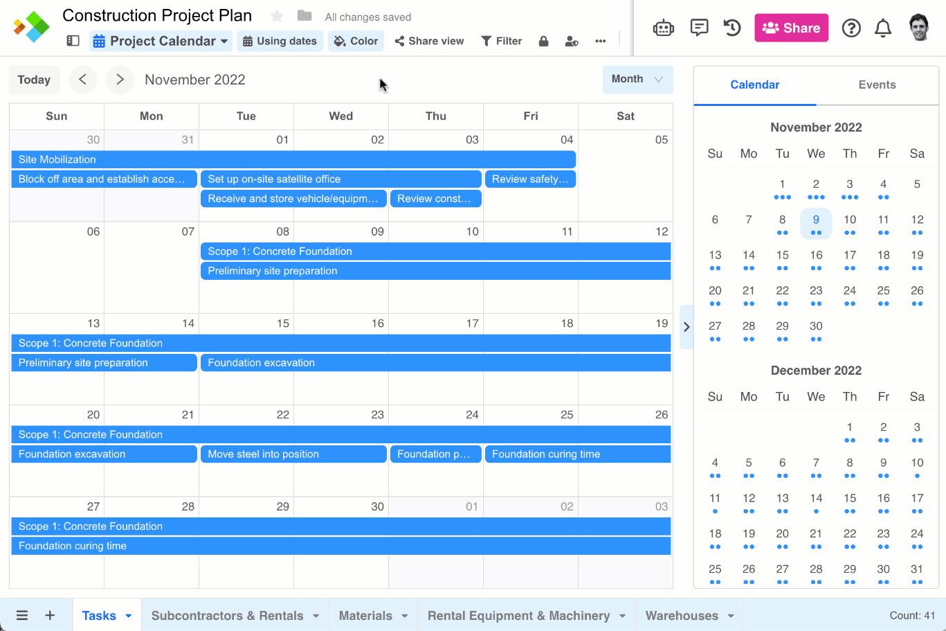Open the comments chat icon

click(x=699, y=28)
